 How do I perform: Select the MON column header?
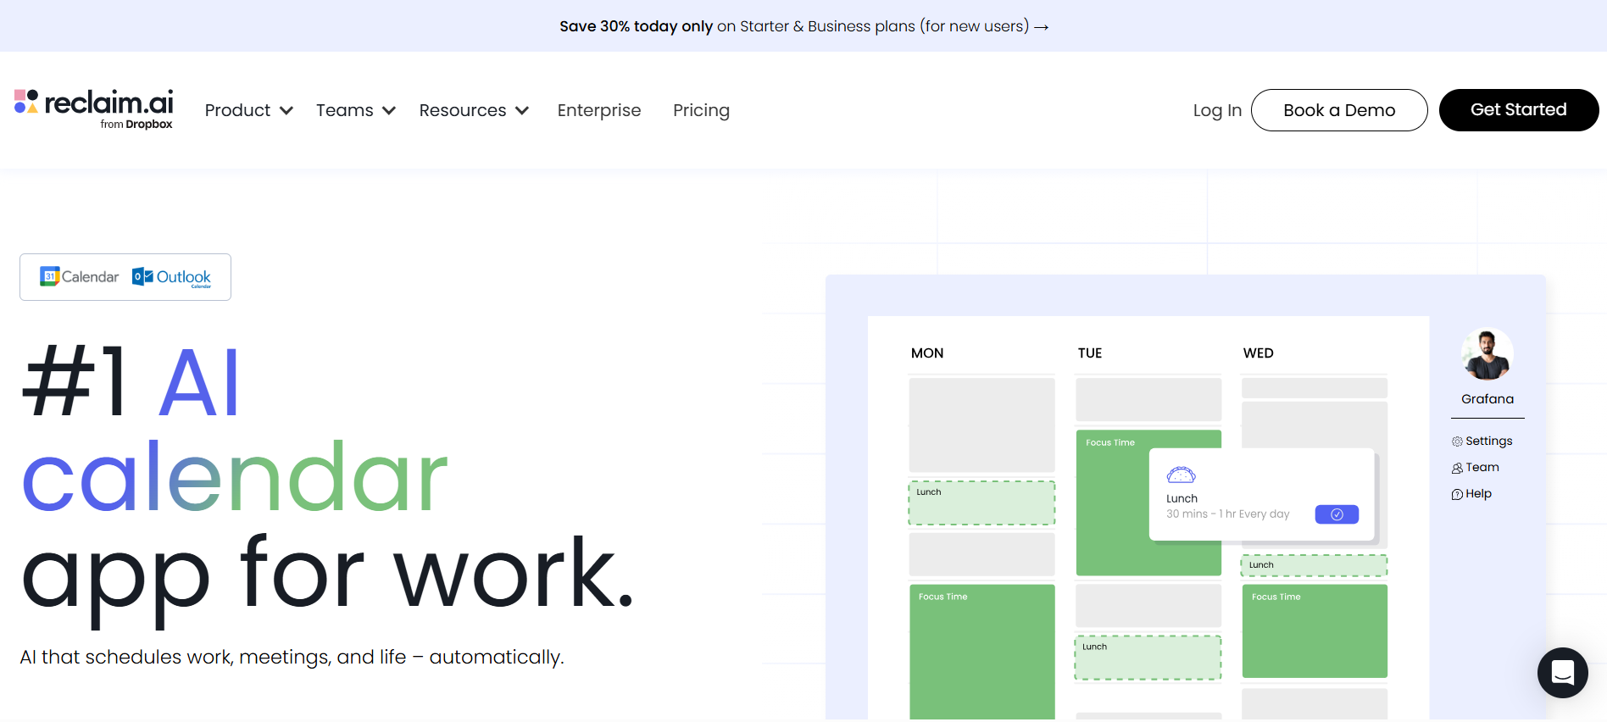[x=927, y=353]
